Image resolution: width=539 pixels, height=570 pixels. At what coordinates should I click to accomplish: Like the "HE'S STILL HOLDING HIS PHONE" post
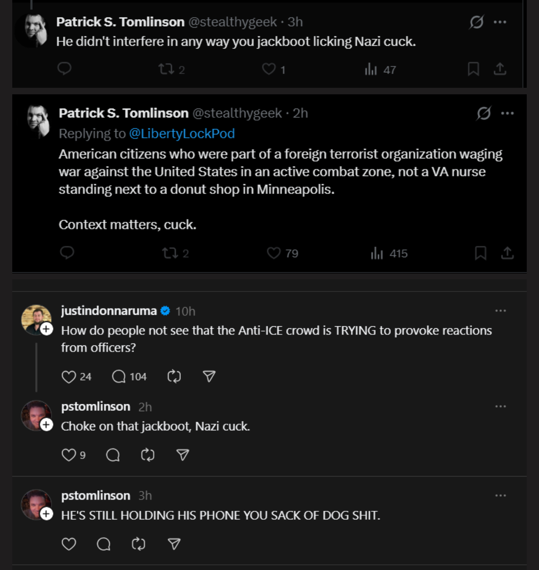point(69,544)
